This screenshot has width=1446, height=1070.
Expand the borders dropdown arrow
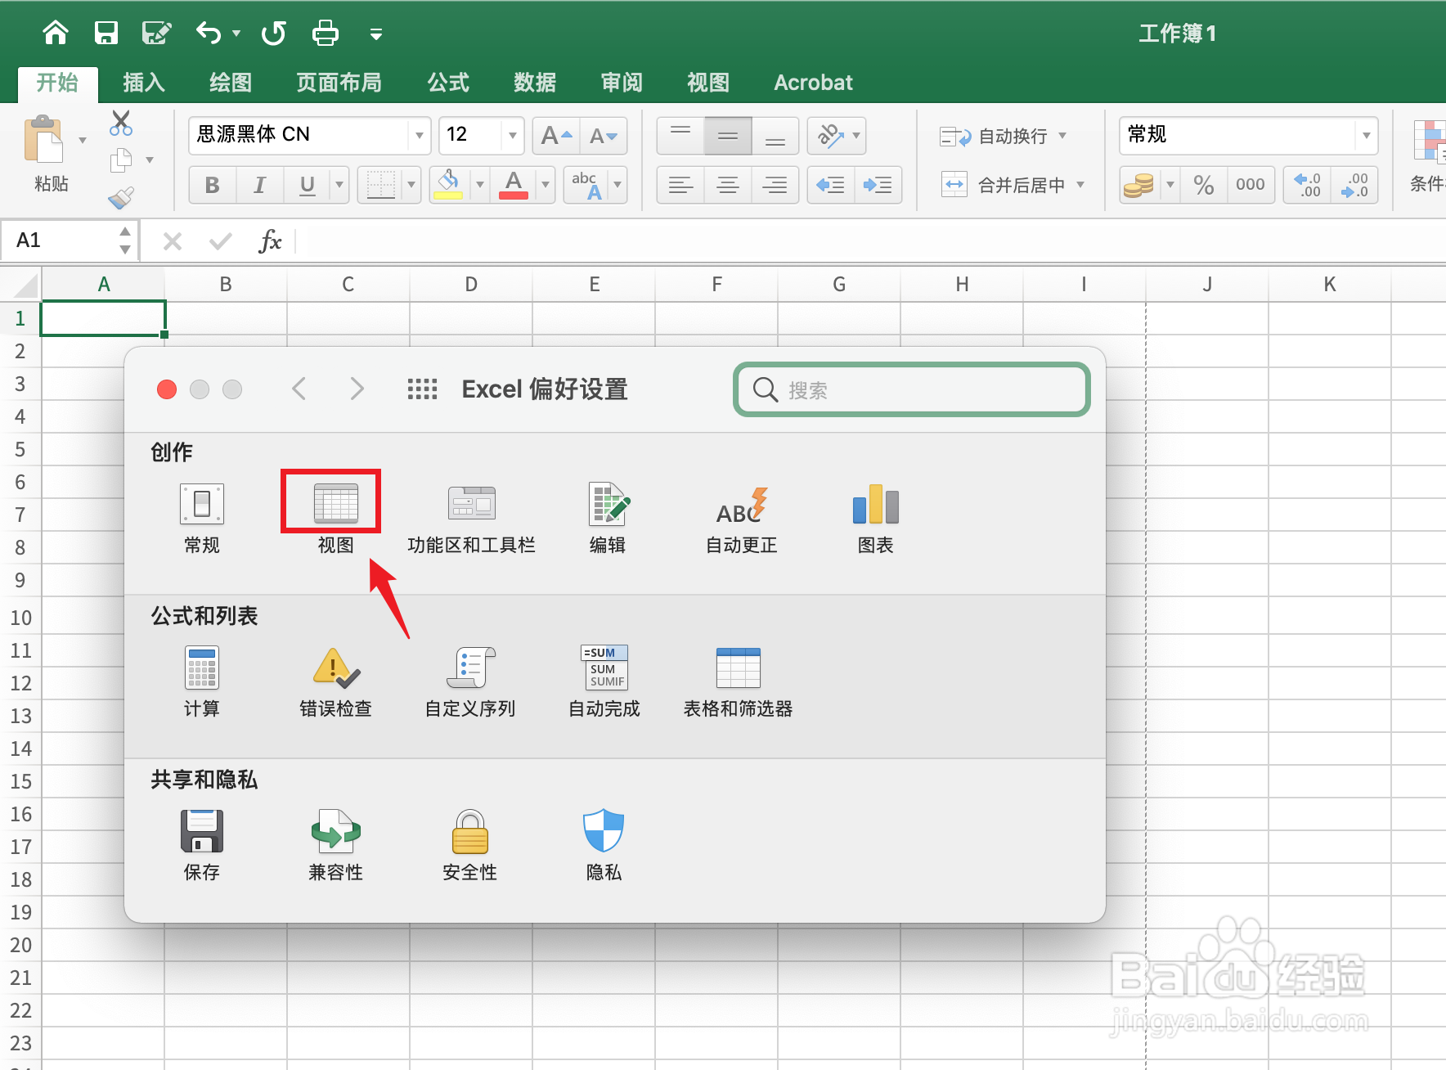click(411, 185)
